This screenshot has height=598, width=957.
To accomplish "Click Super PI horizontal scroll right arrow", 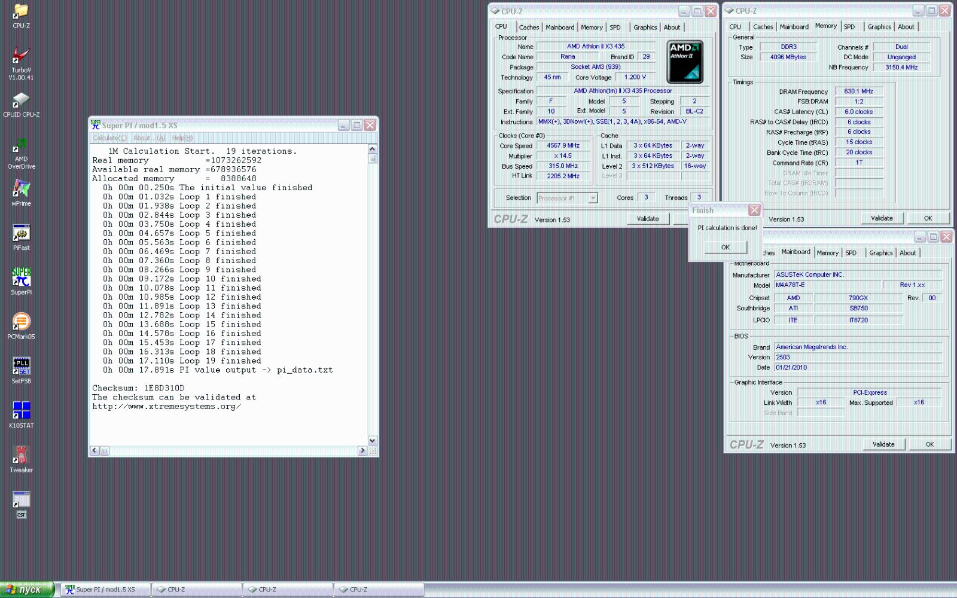I will 362,450.
